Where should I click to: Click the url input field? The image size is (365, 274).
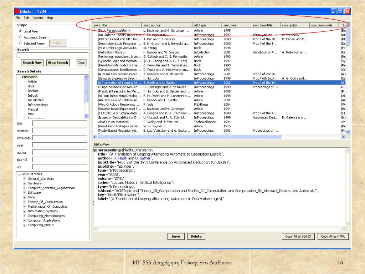(x=60, y=167)
